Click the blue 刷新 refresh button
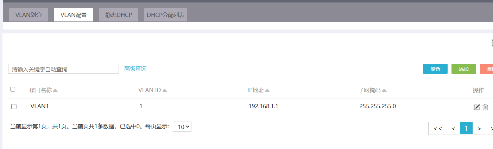 (435, 69)
